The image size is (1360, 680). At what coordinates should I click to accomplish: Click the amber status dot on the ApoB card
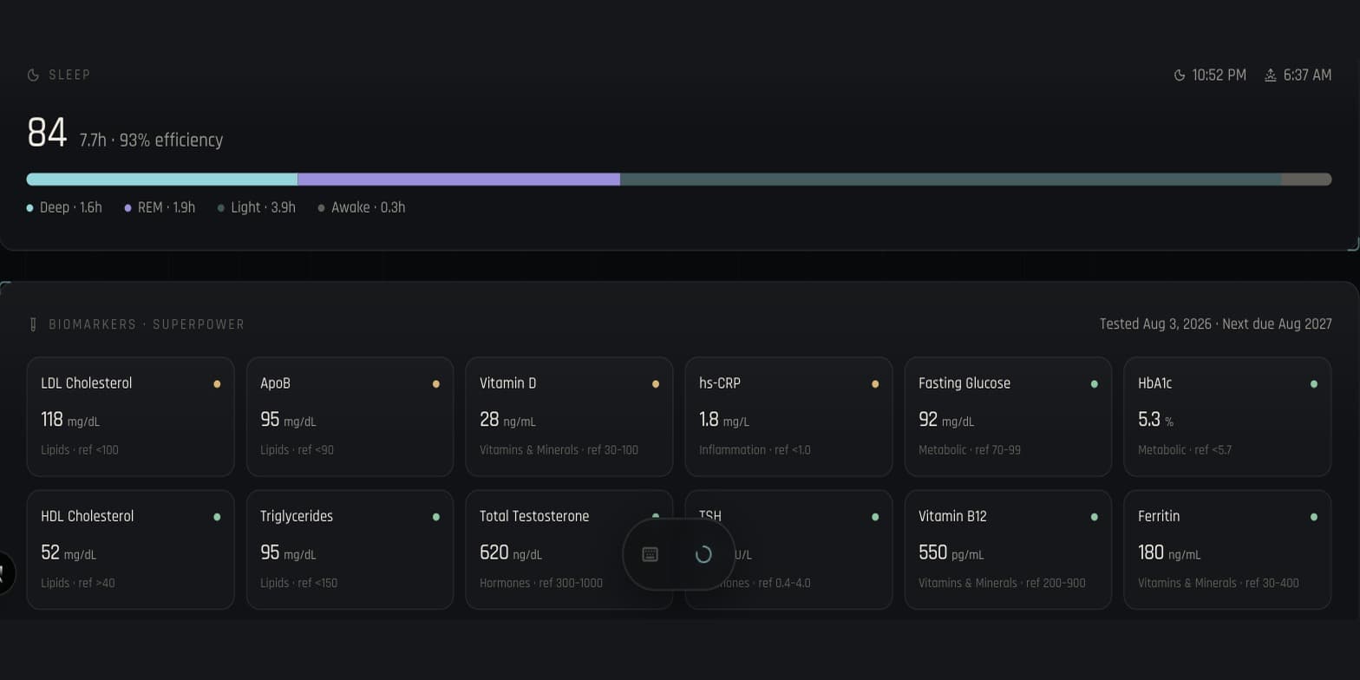pos(436,384)
